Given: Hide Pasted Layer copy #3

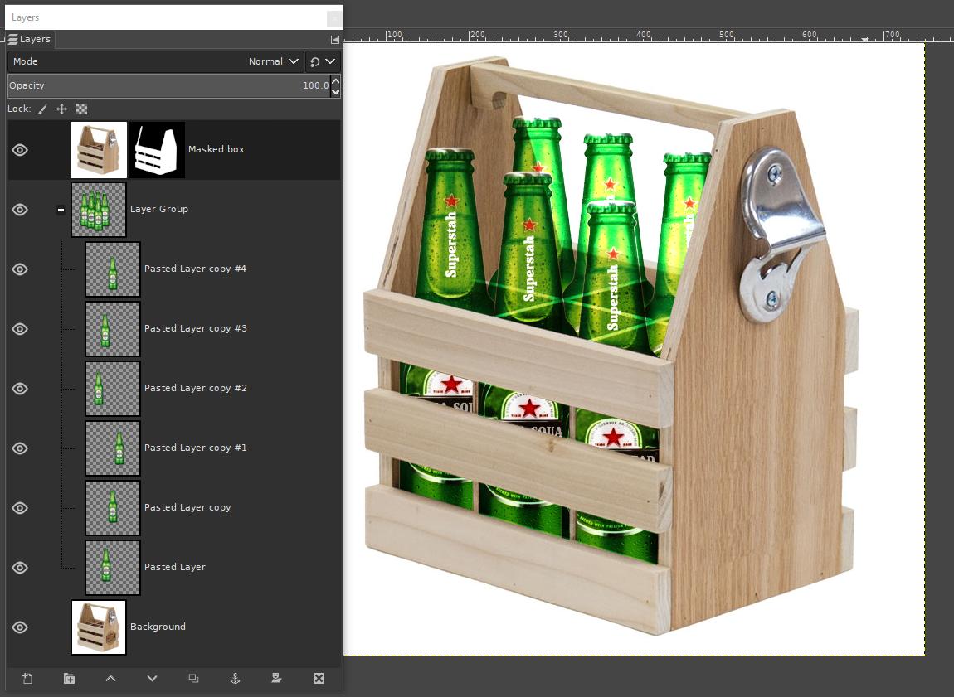Looking at the screenshot, I should pos(20,329).
